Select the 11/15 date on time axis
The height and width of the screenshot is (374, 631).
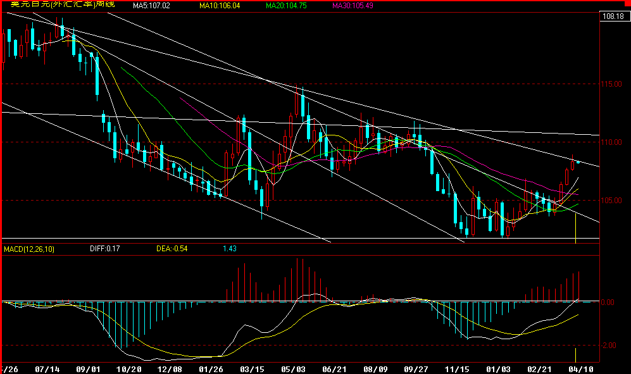[x=457, y=368]
